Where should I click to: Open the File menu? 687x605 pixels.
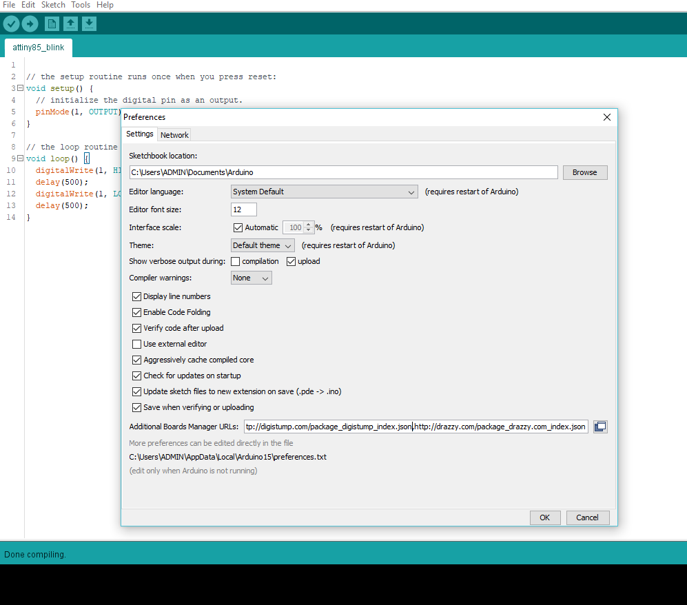9,5
